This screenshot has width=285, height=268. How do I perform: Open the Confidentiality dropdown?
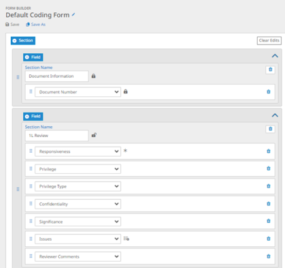click(x=78, y=204)
